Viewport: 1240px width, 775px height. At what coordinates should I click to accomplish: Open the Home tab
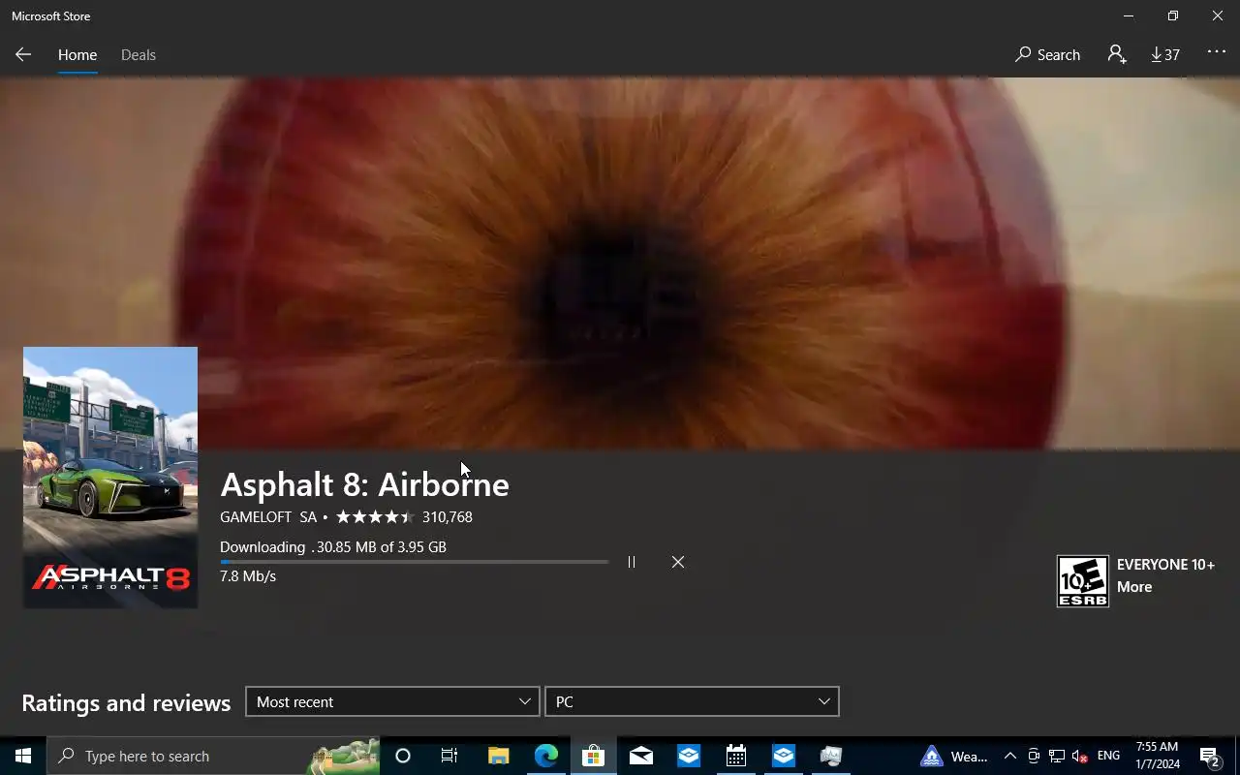pos(77,55)
